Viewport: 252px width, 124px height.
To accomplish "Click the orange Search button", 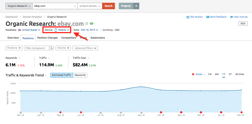I will (108, 6).
